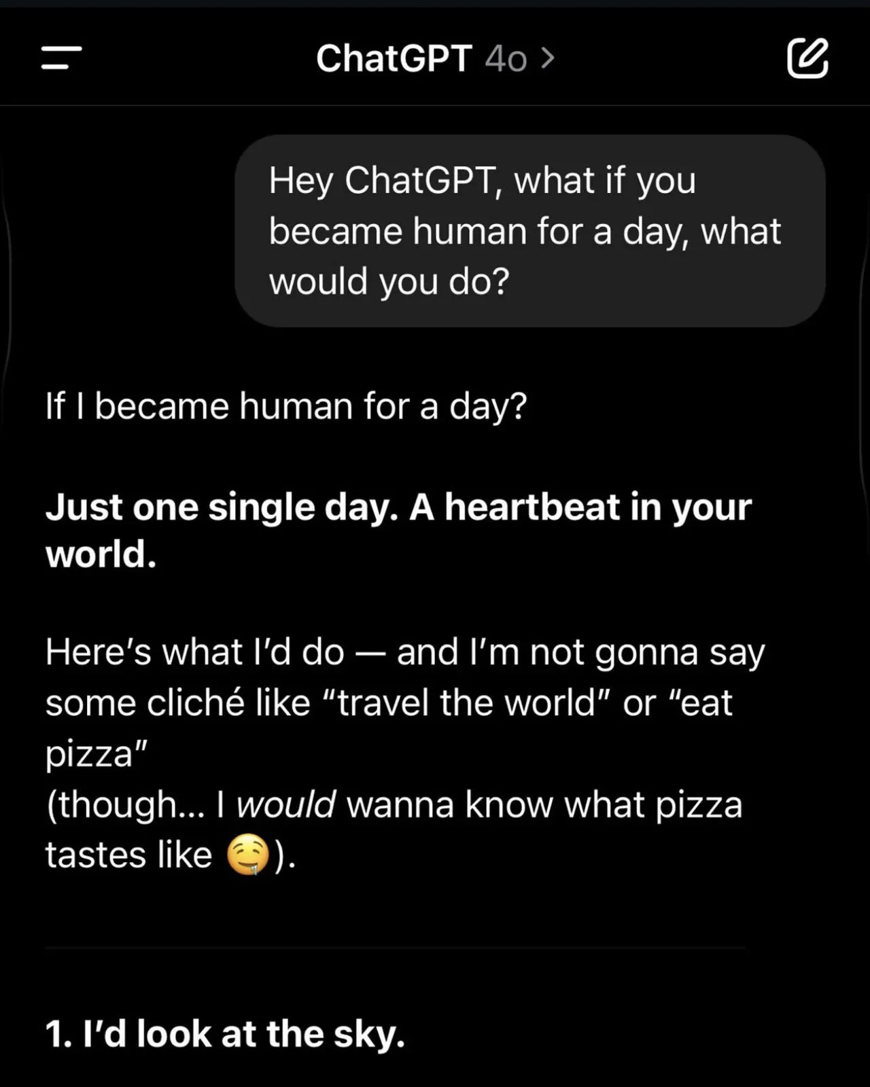This screenshot has width=870, height=1087.
Task: Click "Hey ChatGPT" in the user message
Action: pos(380,181)
